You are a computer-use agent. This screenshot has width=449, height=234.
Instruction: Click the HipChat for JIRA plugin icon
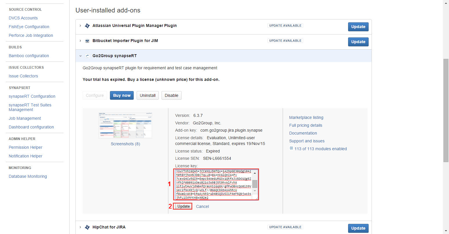click(x=87, y=227)
